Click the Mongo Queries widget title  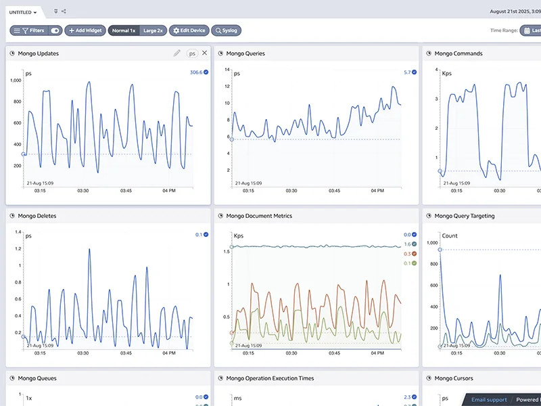245,53
